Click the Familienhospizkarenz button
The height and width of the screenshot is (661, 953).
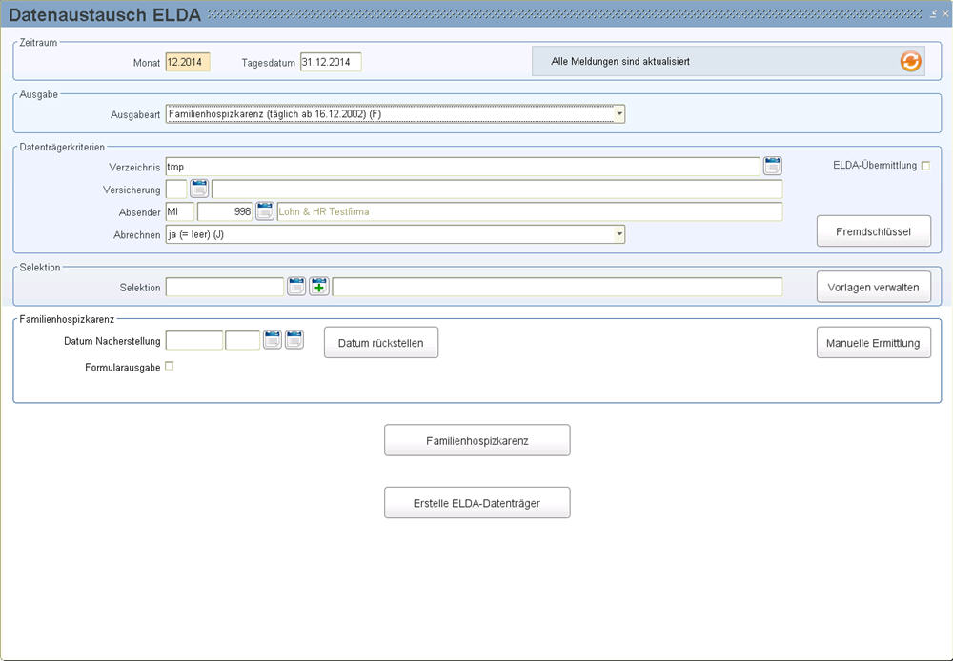point(477,440)
